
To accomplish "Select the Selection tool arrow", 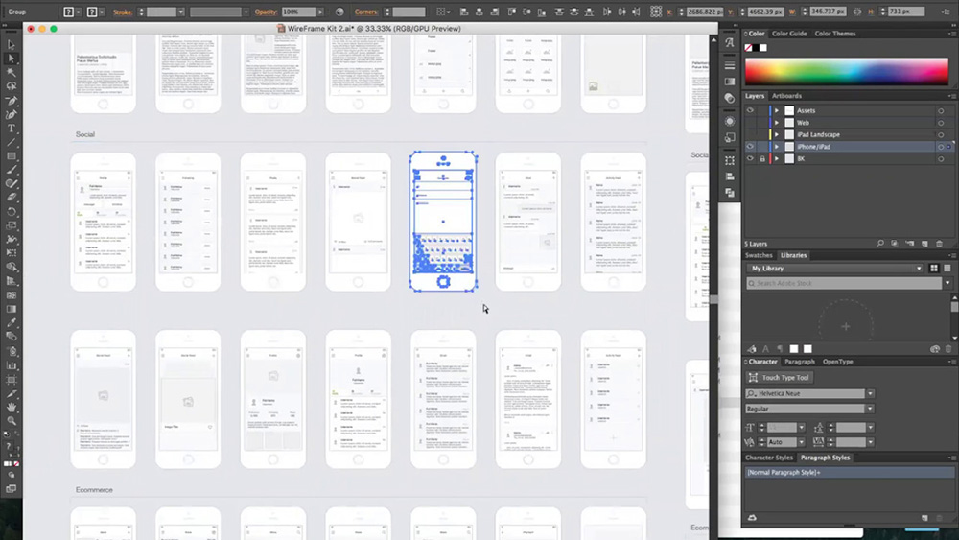I will click(x=11, y=45).
